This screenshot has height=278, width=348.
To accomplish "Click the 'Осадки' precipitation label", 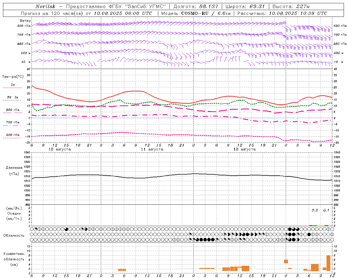I will click(x=14, y=213).
